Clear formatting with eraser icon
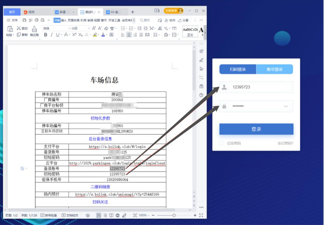The image size is (324, 225). (x=106, y=28)
